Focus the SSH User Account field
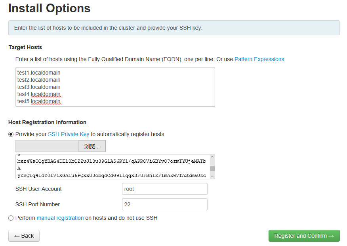 pyautogui.click(x=164, y=189)
